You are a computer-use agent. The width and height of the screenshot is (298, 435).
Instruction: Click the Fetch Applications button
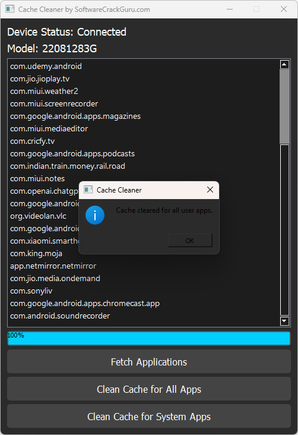(x=149, y=361)
